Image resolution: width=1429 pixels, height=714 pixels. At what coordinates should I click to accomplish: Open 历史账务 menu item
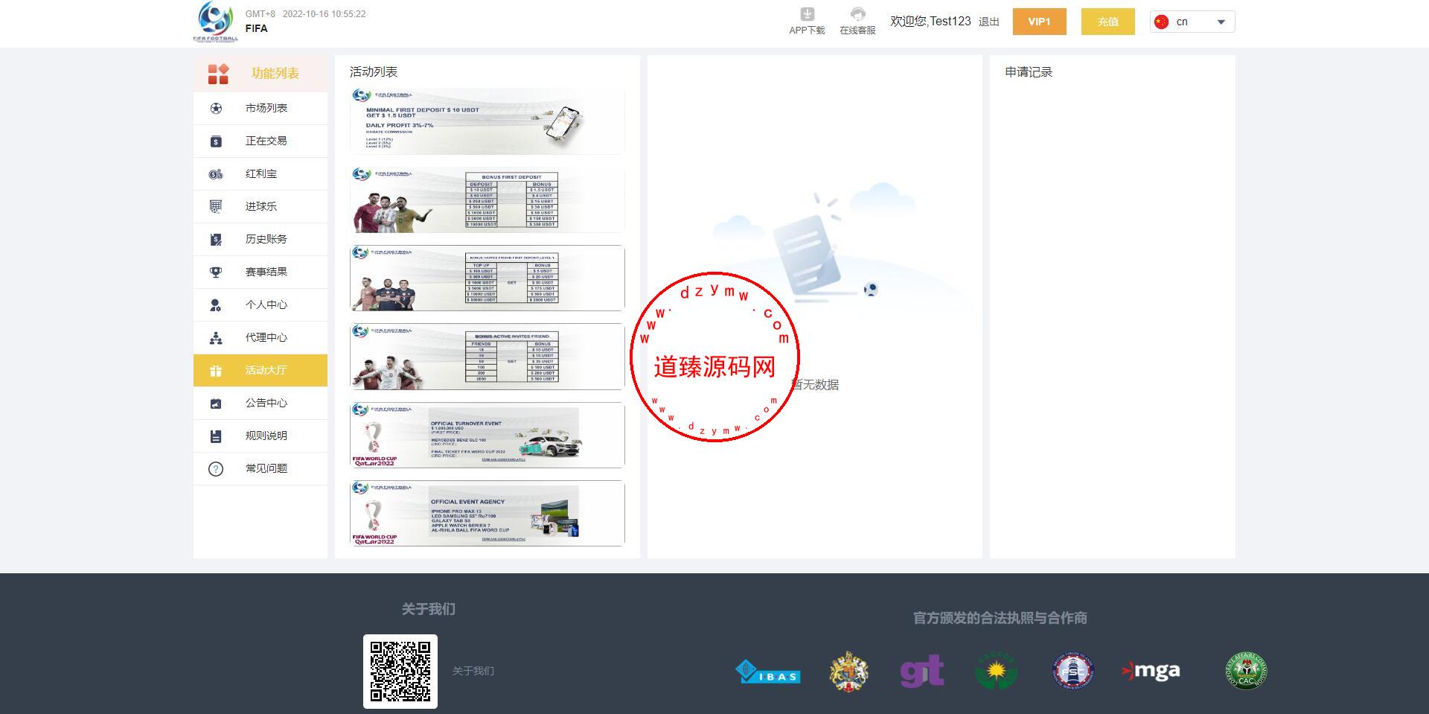pos(260,239)
